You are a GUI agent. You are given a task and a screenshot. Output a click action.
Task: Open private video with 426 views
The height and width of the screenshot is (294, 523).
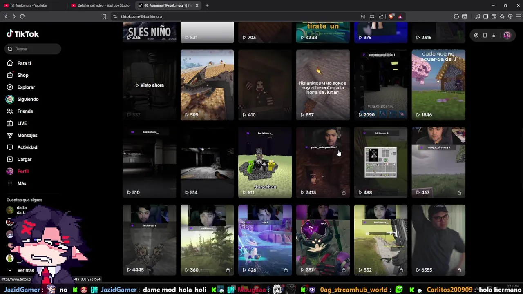point(265,240)
